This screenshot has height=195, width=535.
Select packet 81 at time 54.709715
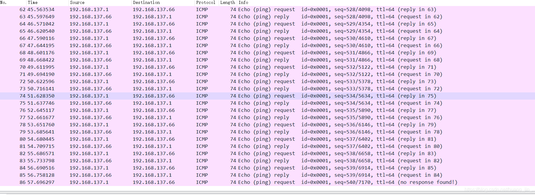coord(267,146)
